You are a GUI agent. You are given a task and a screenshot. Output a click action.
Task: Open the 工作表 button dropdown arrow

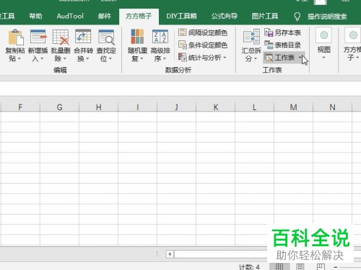[x=300, y=58]
